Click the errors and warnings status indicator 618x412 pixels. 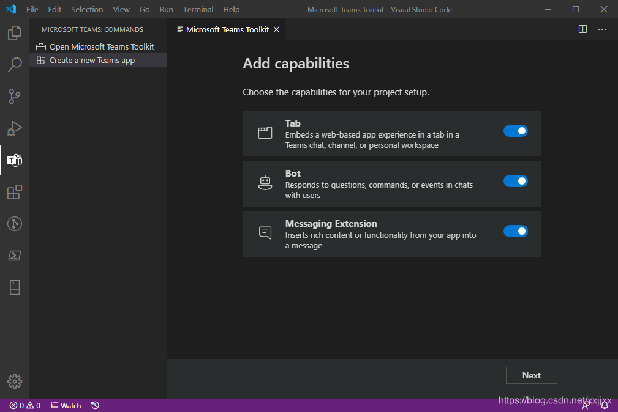tap(25, 405)
